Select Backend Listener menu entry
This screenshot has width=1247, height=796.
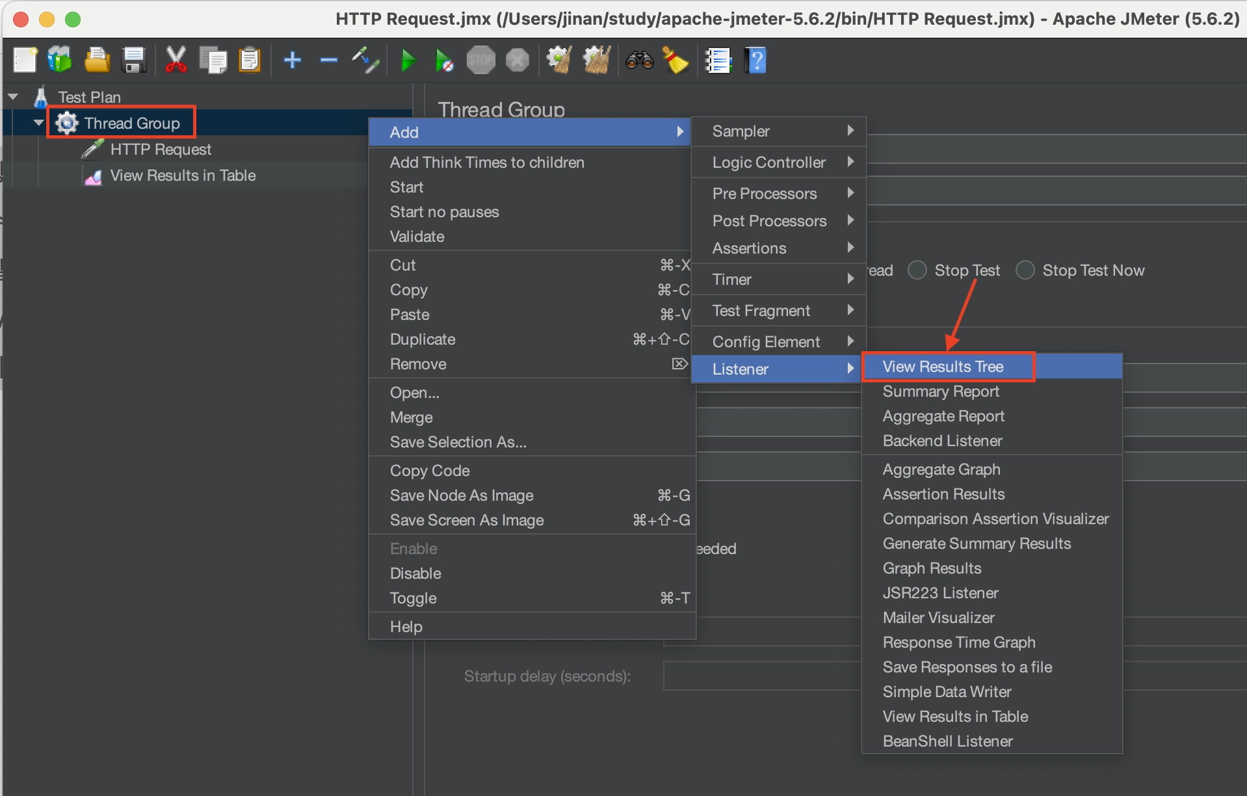(x=992, y=441)
